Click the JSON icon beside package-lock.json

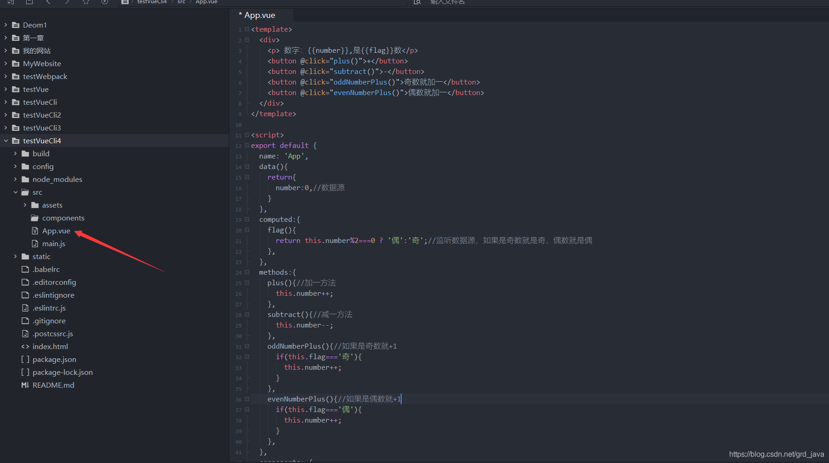tap(25, 372)
